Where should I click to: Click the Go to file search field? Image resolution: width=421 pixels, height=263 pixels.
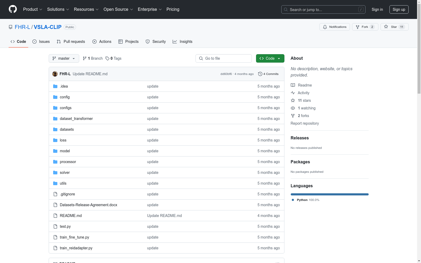224,58
